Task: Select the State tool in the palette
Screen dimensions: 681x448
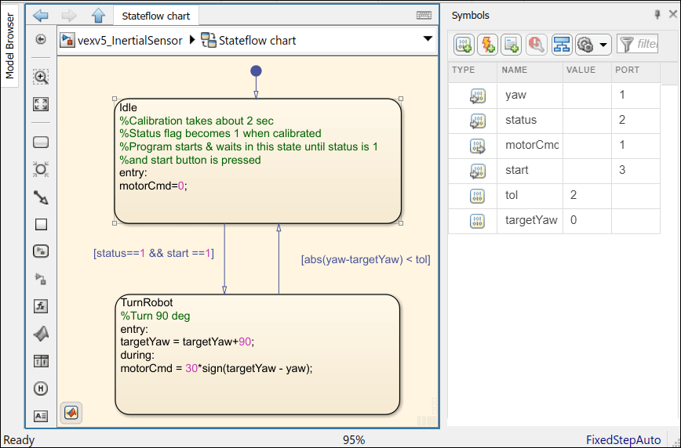Action: pyautogui.click(x=41, y=143)
